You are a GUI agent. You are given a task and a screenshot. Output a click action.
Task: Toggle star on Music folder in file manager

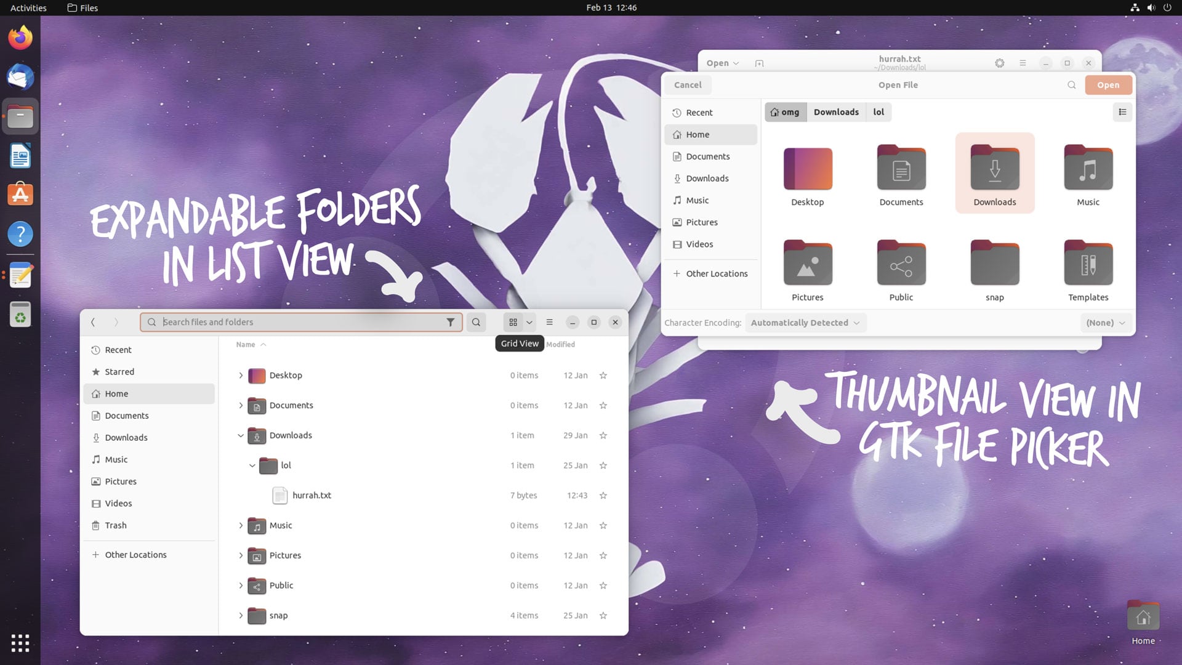[x=603, y=525]
